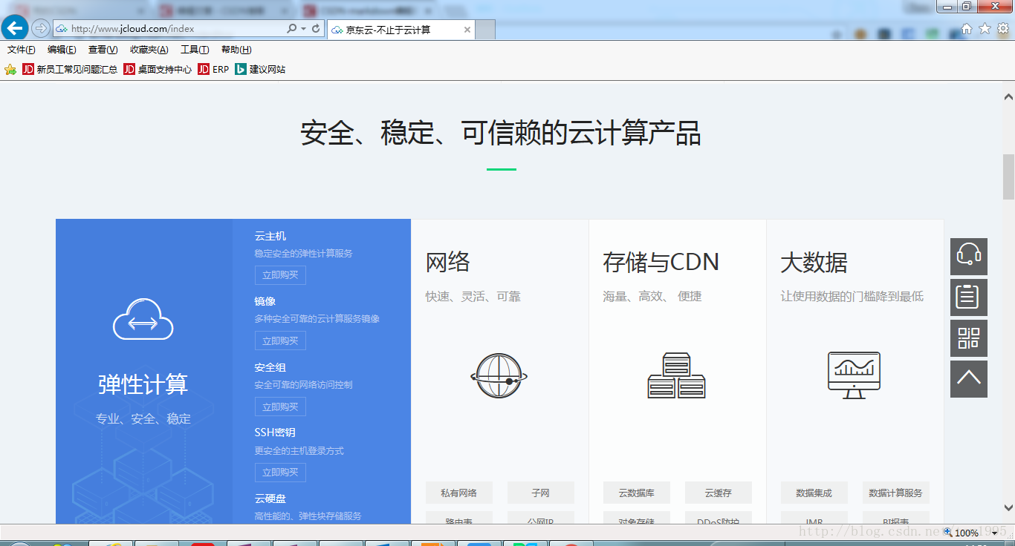Click the scrollbar up arrow
The width and height of the screenshot is (1015, 546).
(x=1008, y=96)
